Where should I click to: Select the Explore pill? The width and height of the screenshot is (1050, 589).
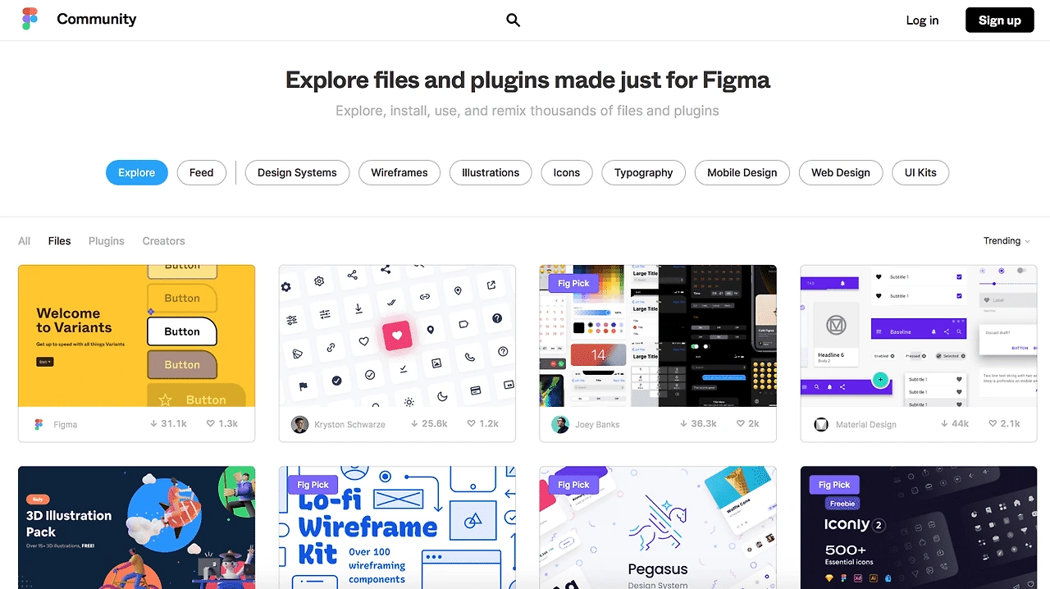click(x=136, y=172)
